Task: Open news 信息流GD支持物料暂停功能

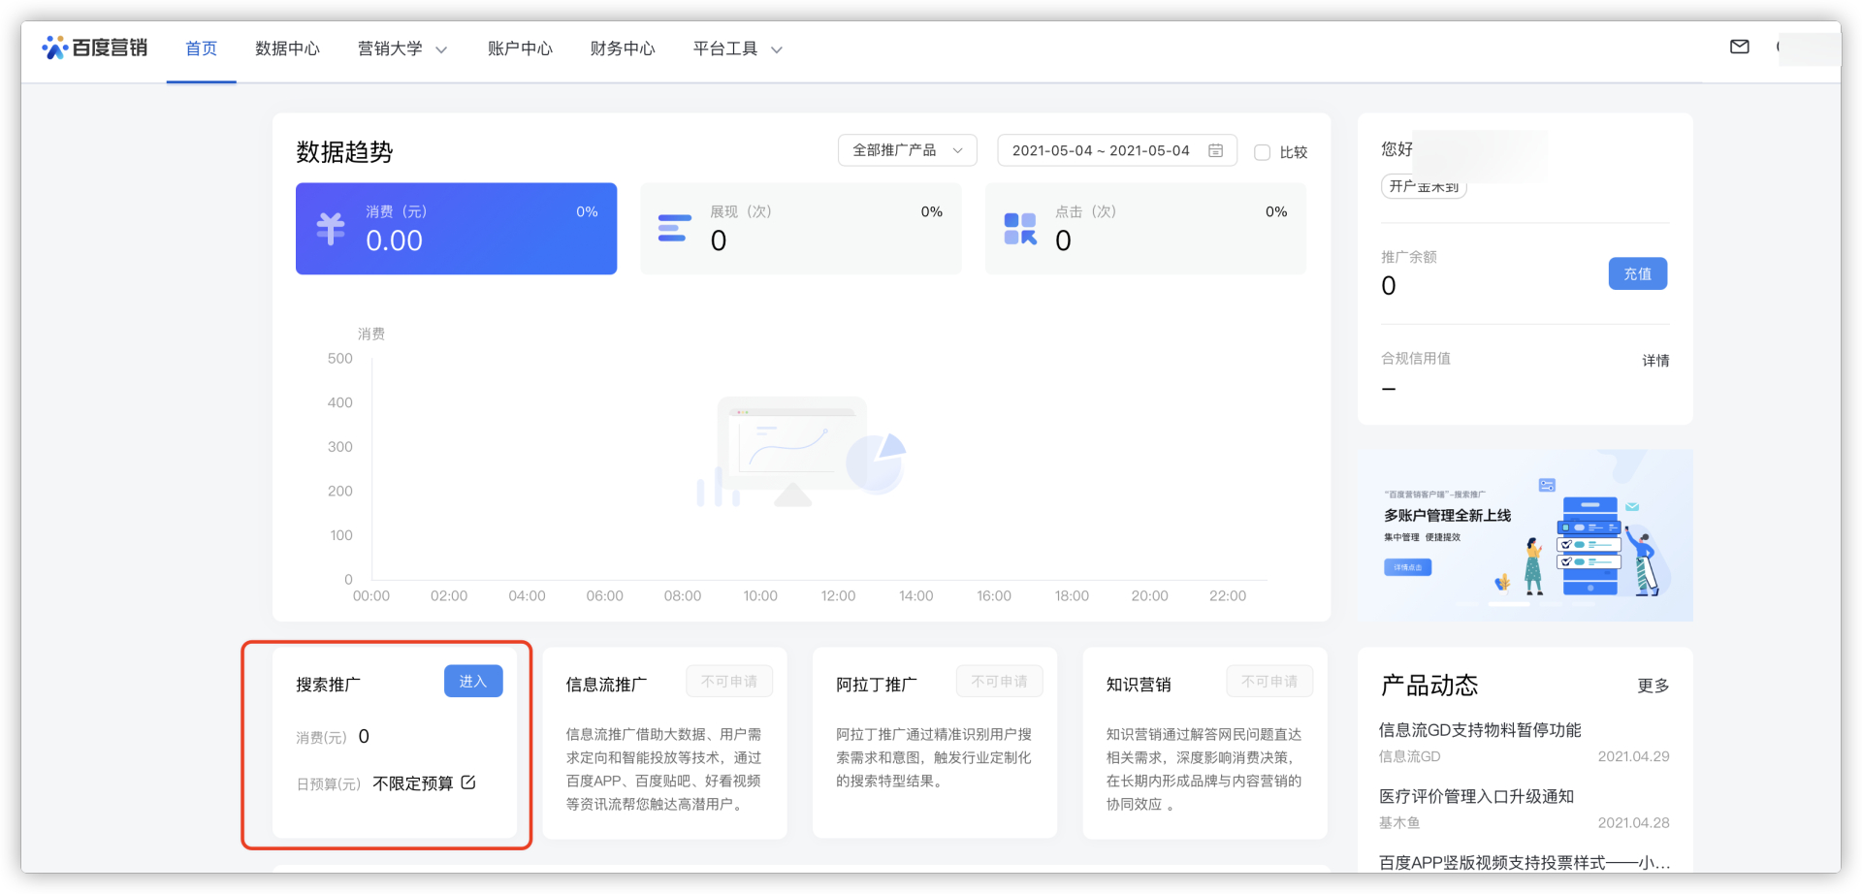Action: 1480,729
